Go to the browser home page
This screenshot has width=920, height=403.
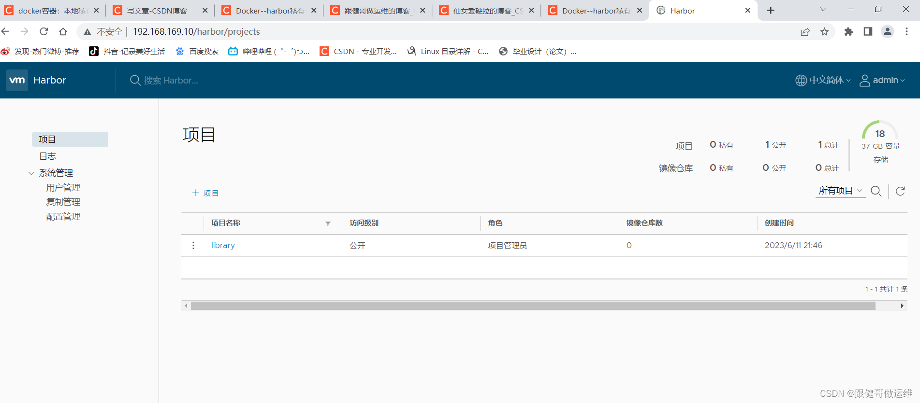pos(63,31)
